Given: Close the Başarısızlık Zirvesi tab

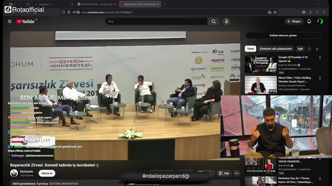Looking at the screenshot, I should point(158,4).
